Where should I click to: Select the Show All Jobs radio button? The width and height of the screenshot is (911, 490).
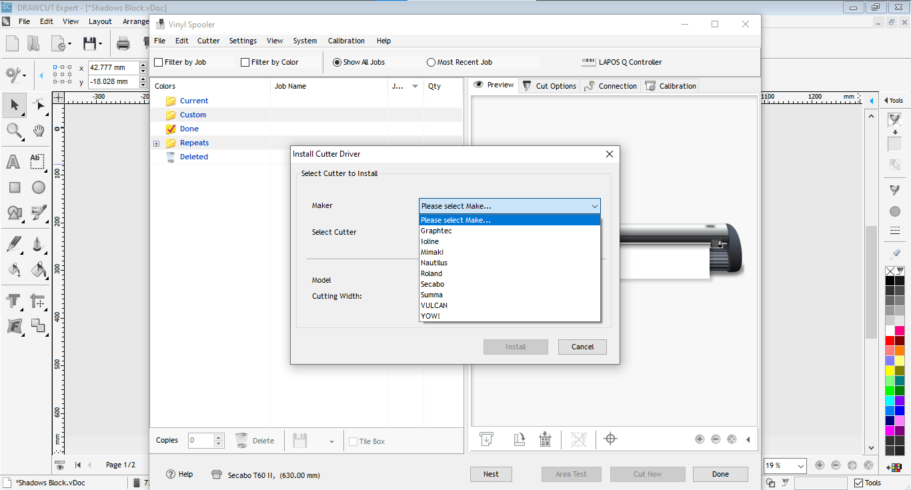tap(337, 62)
